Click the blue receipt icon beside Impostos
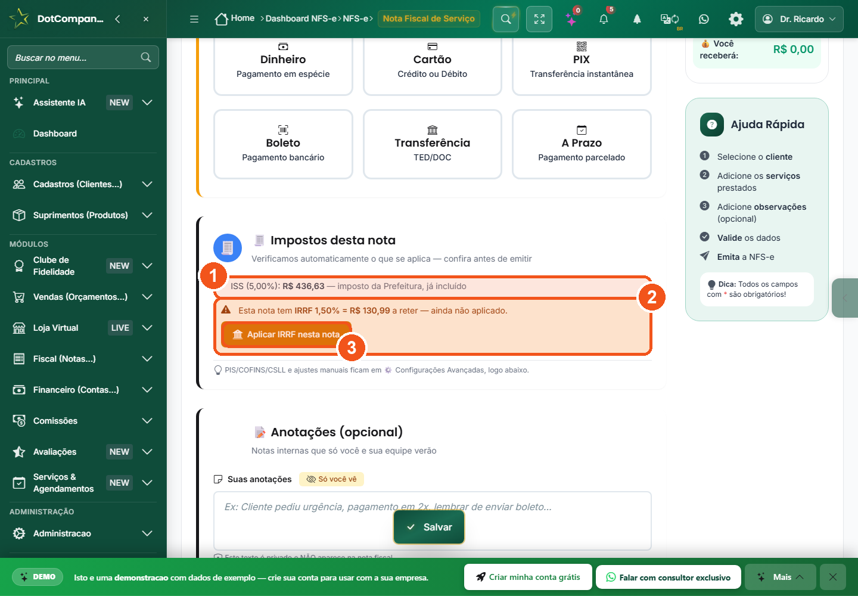The image size is (858, 596). click(x=228, y=248)
